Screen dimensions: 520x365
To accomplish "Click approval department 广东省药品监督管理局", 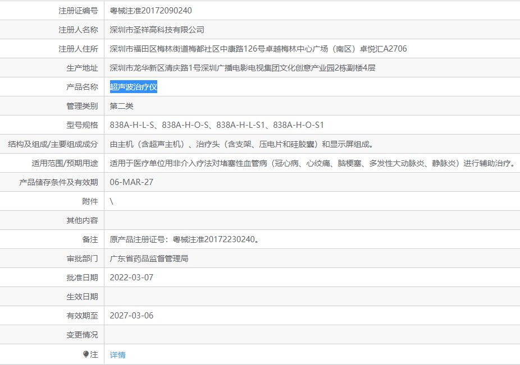I will point(149,258).
